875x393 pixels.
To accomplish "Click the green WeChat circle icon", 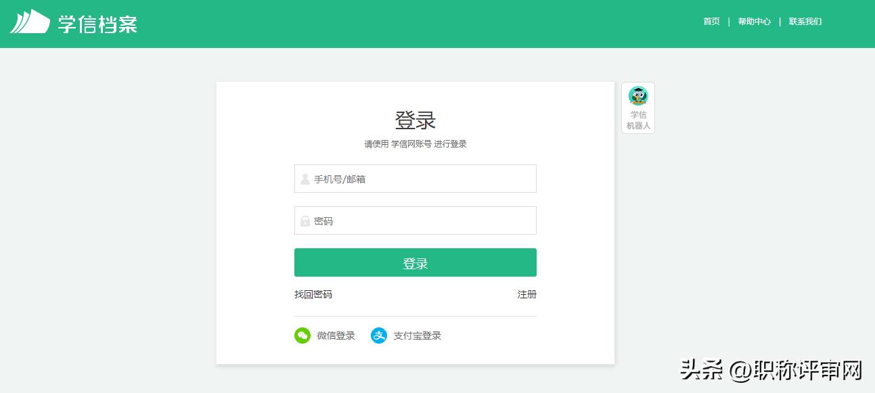I will tap(302, 335).
